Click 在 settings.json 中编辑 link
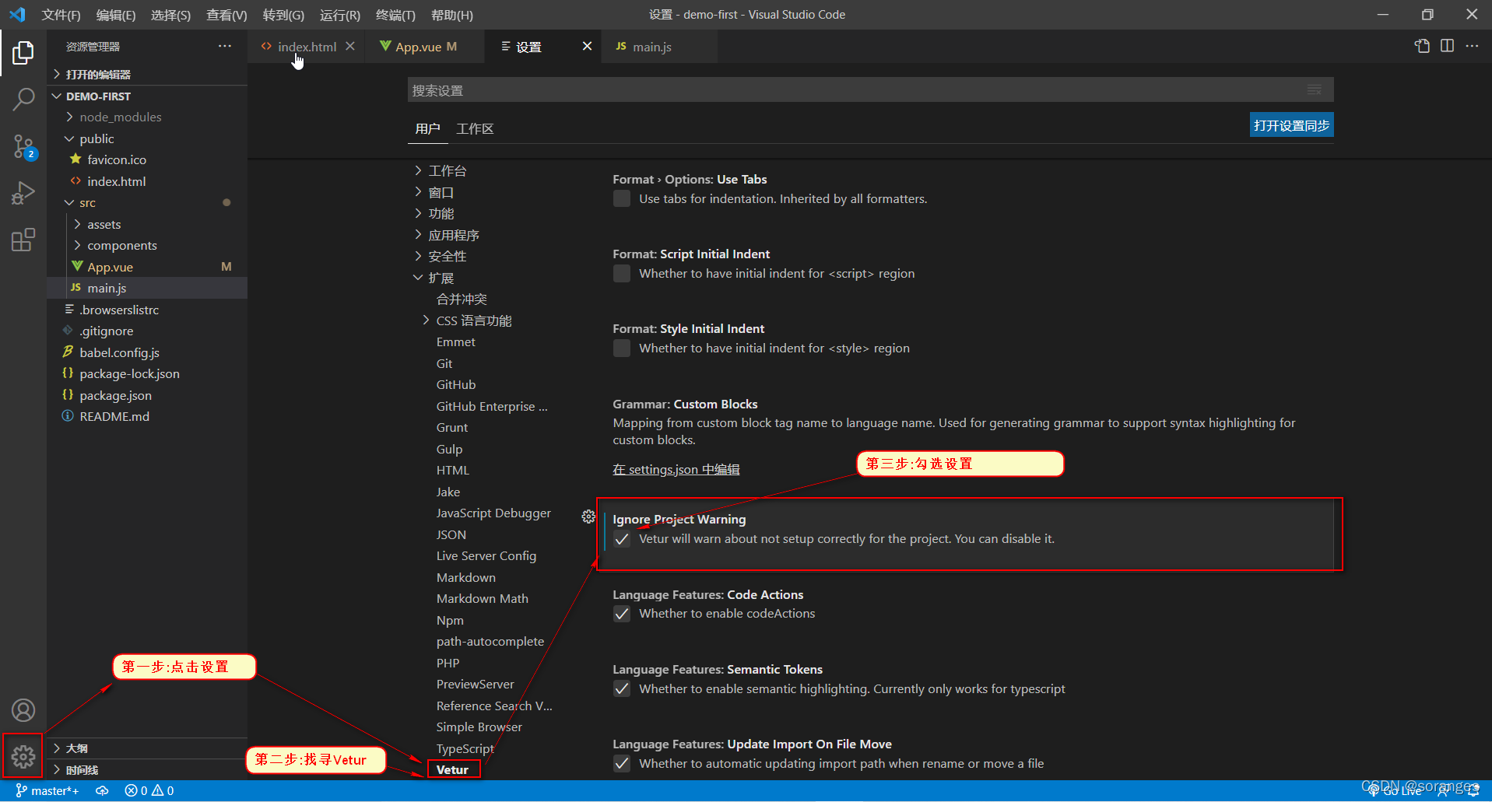 coord(676,469)
